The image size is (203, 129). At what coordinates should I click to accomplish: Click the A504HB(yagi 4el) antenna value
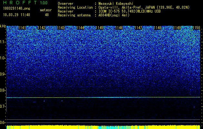114,15
